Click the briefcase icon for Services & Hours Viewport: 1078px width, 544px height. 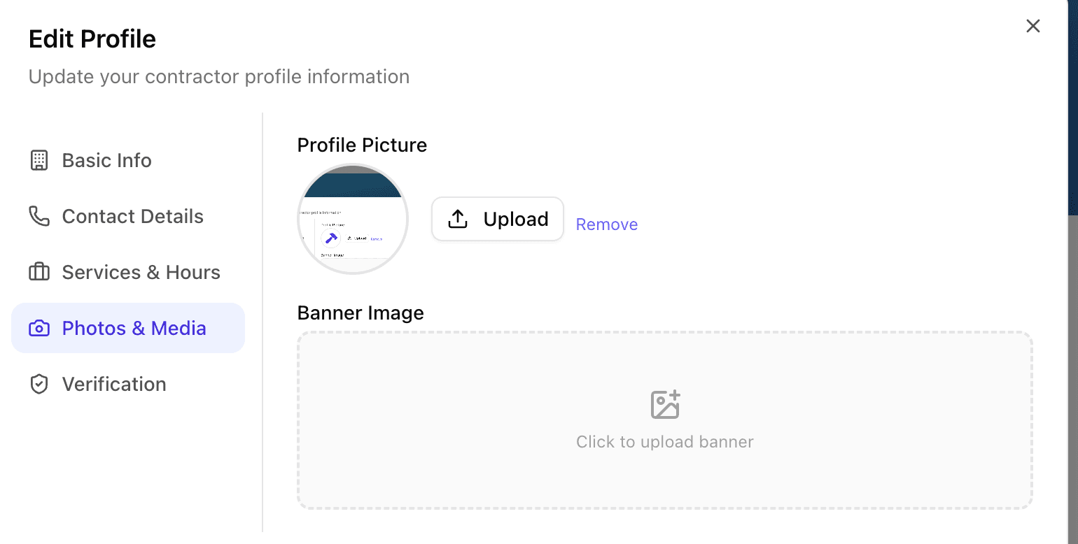[39, 272]
